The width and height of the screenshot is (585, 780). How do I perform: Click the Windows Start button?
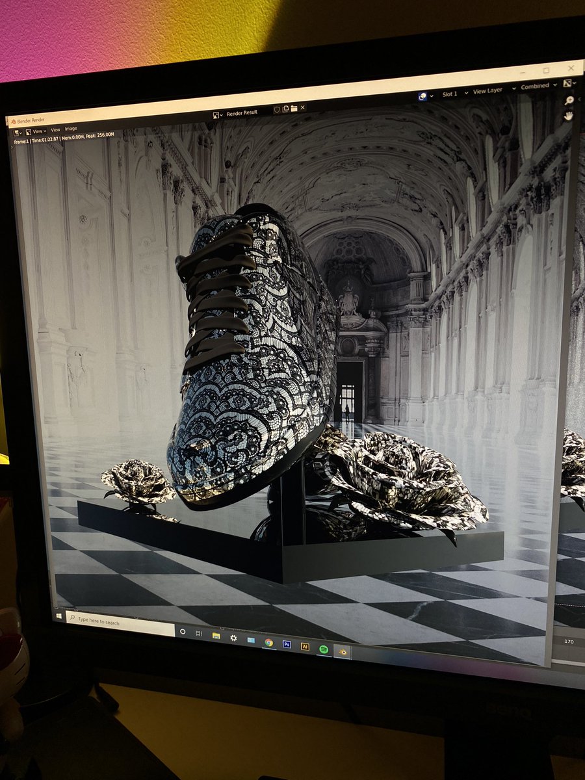(x=59, y=616)
